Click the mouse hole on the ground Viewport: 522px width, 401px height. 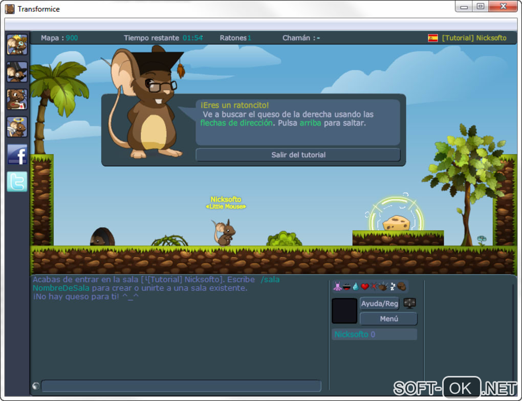tap(102, 237)
